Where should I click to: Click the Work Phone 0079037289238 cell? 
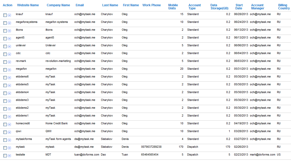(151, 147)
